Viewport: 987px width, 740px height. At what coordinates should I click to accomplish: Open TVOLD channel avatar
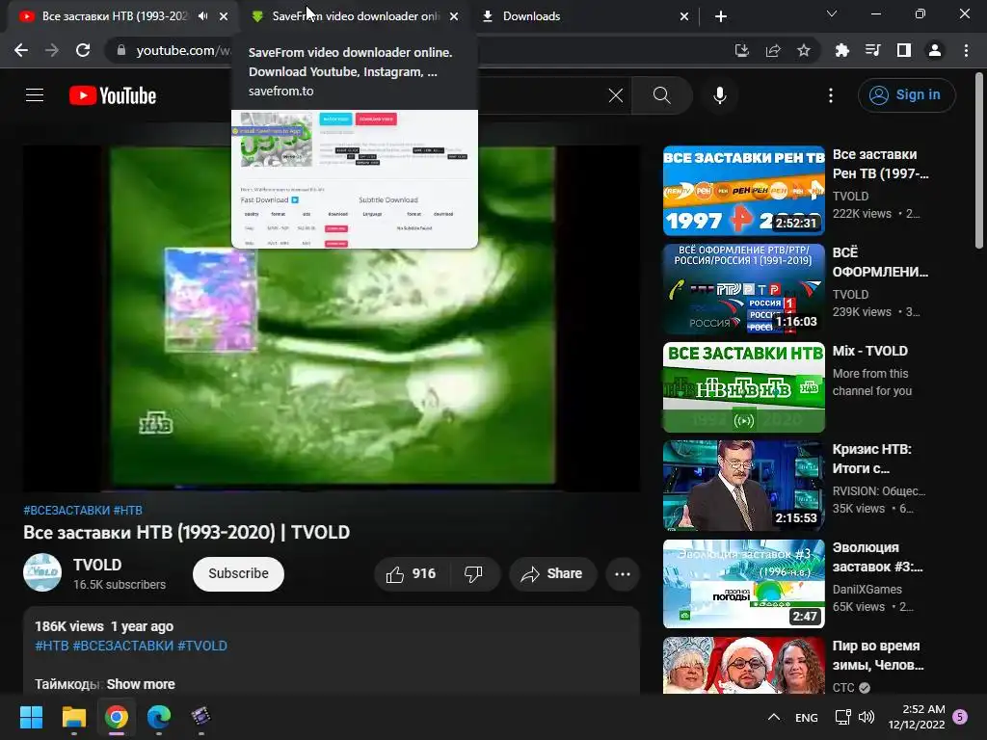click(x=42, y=572)
